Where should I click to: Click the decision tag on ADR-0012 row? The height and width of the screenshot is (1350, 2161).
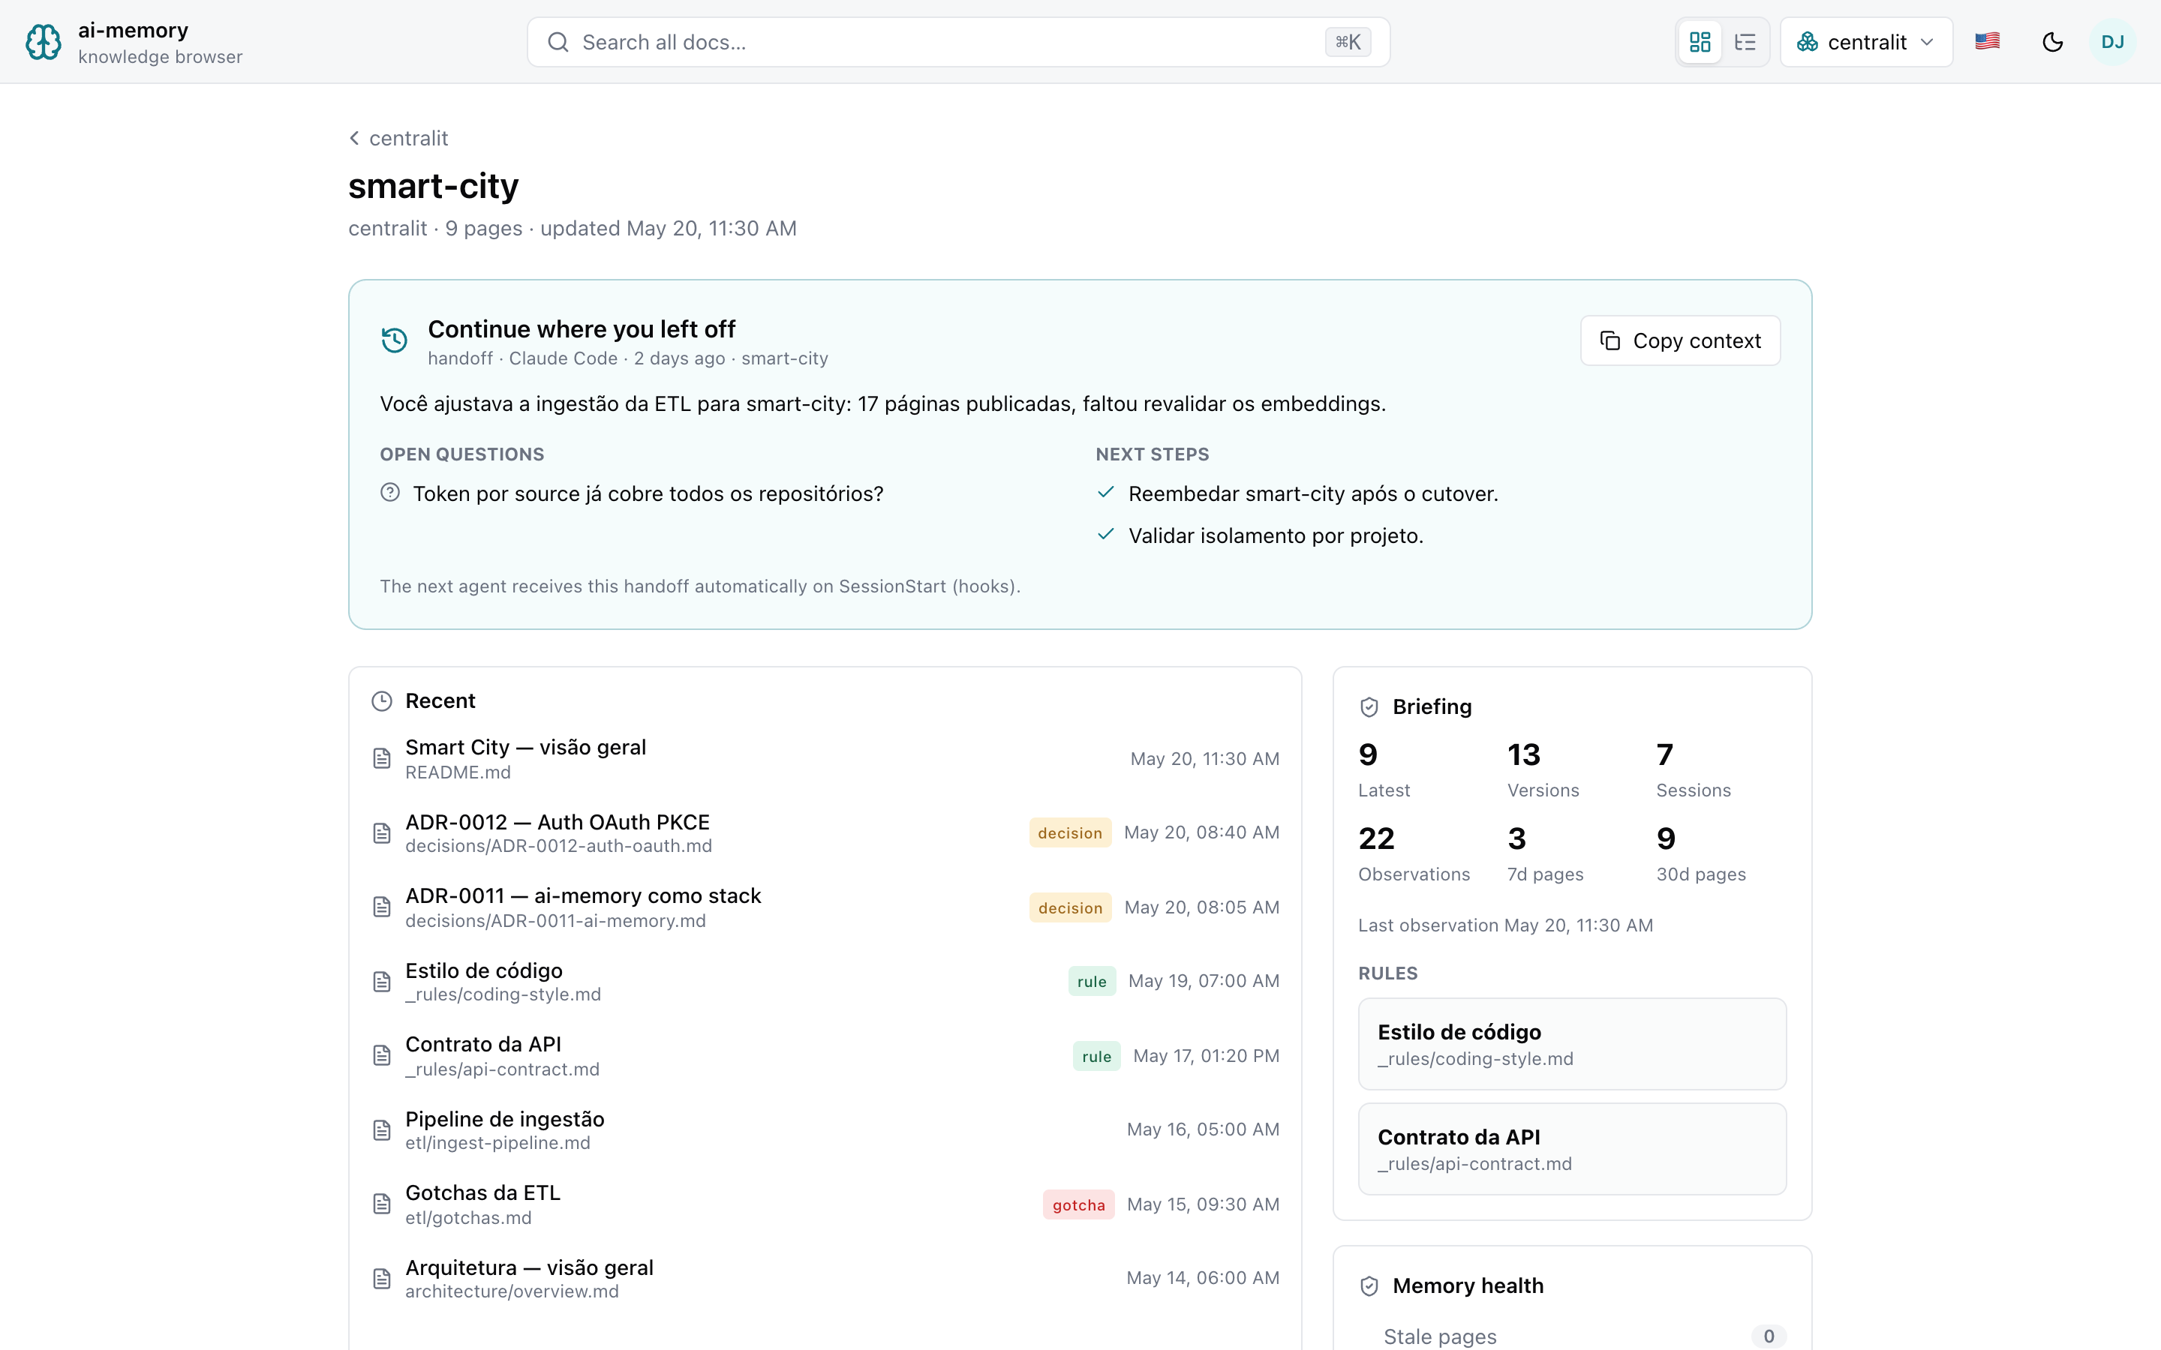[x=1070, y=832]
